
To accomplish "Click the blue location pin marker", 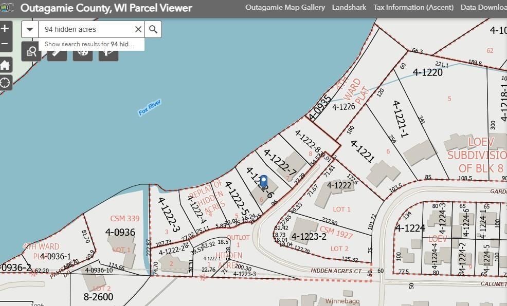I will 264,181.
